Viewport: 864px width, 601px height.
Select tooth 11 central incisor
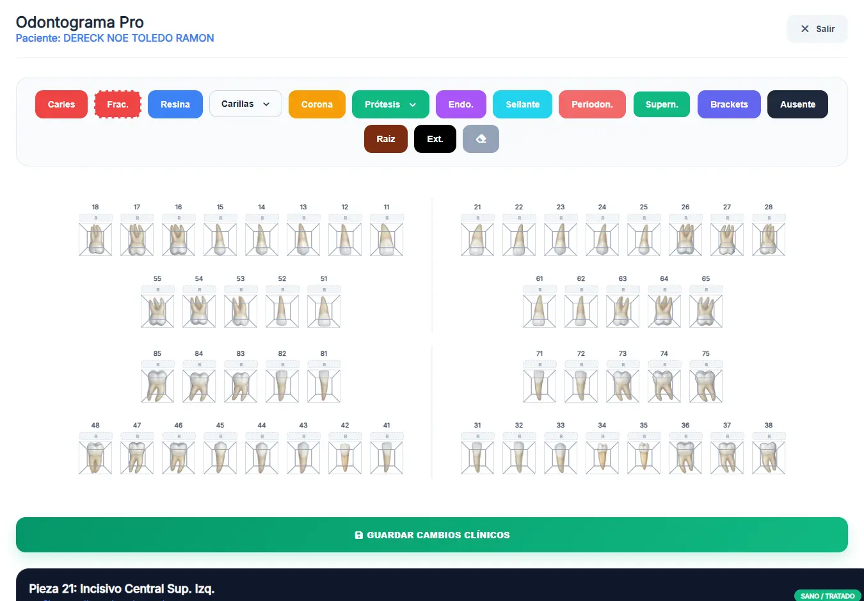point(387,239)
